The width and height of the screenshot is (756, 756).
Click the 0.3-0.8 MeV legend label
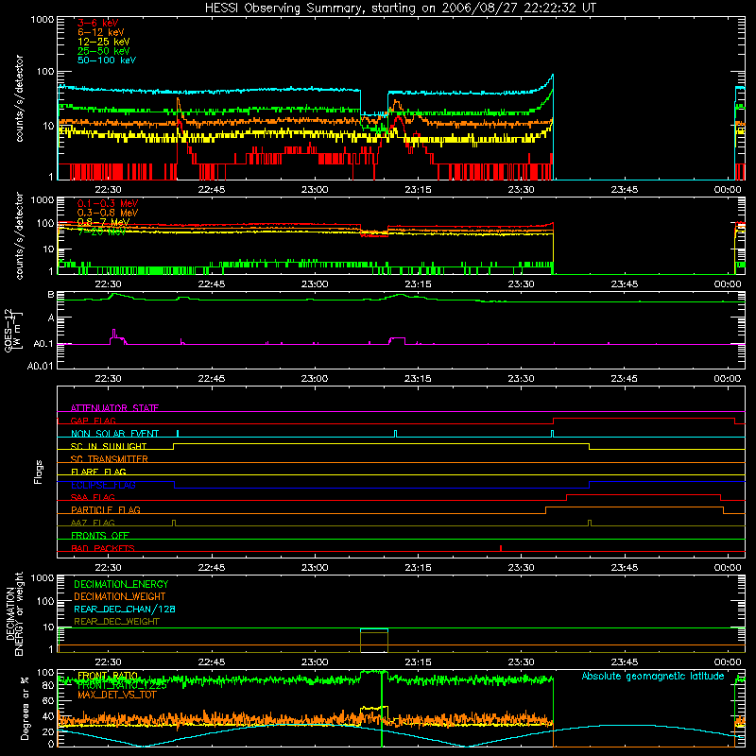108,213
